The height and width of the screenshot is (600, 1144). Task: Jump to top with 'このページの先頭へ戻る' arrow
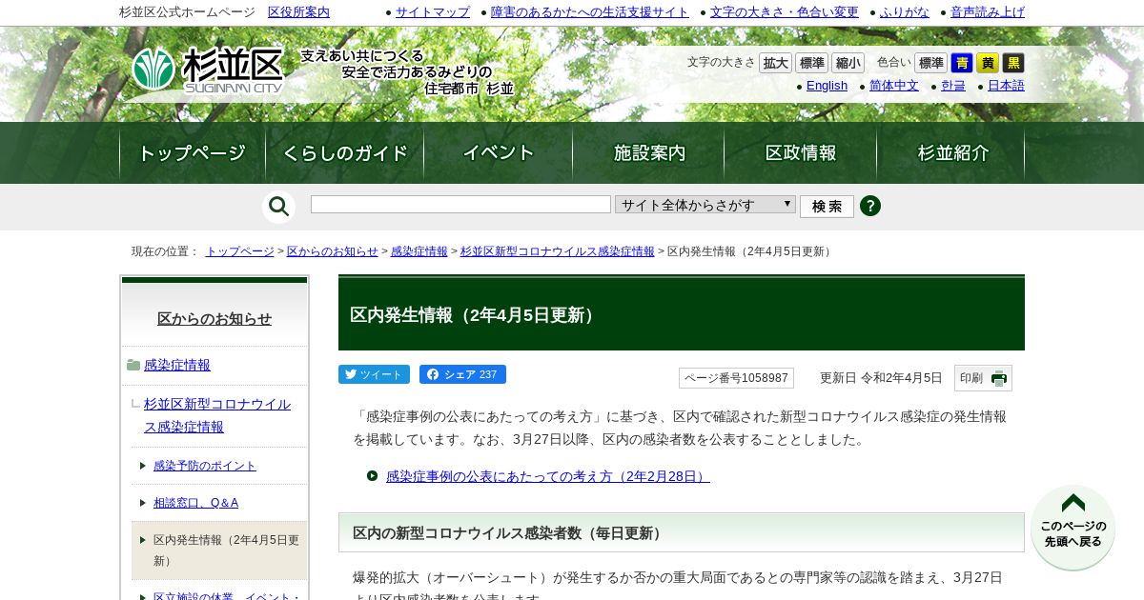1073,528
